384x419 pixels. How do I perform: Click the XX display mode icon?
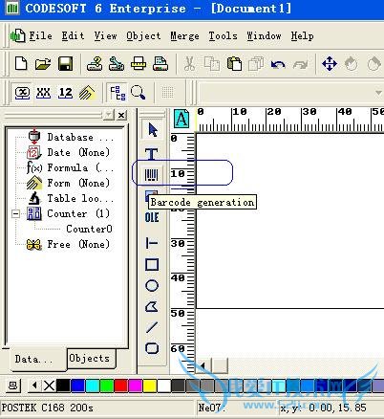coord(43,93)
